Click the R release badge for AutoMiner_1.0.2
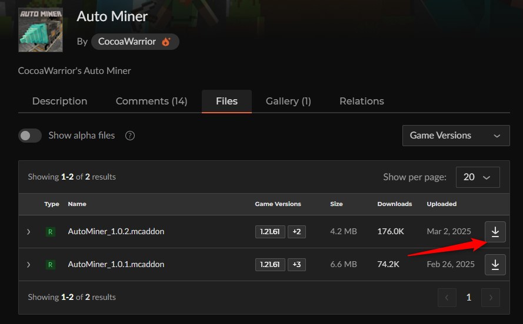The width and height of the screenshot is (523, 324). click(x=51, y=231)
